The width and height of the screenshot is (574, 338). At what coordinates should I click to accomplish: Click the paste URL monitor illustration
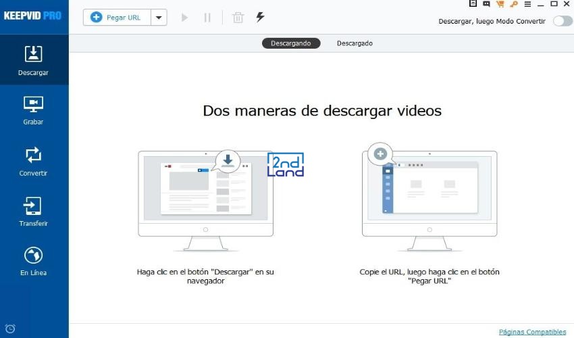[x=429, y=197]
